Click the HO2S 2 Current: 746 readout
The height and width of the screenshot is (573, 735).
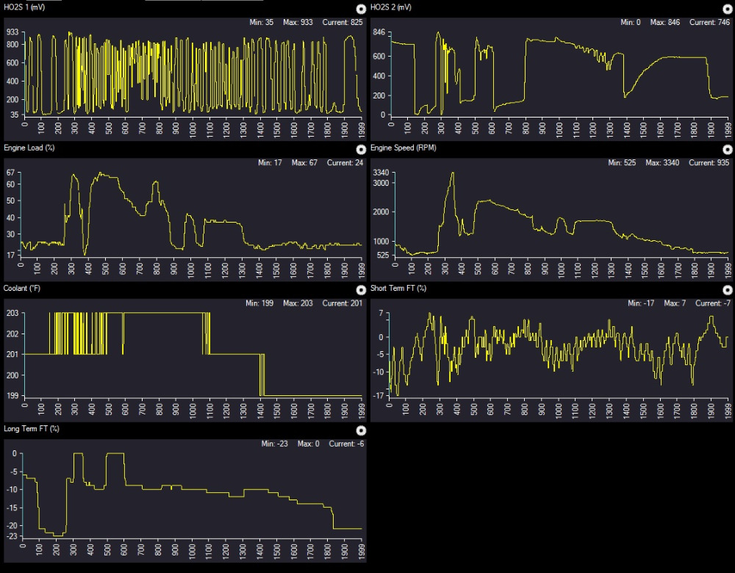[x=709, y=23]
